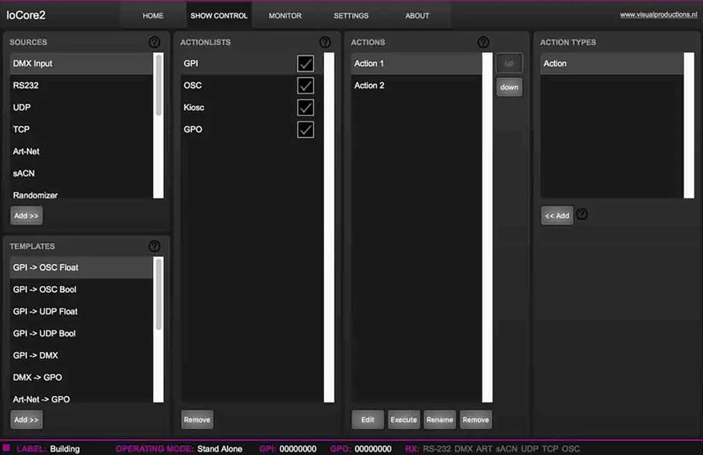
Task: Move Action 1 up using the up button
Action: pos(509,63)
